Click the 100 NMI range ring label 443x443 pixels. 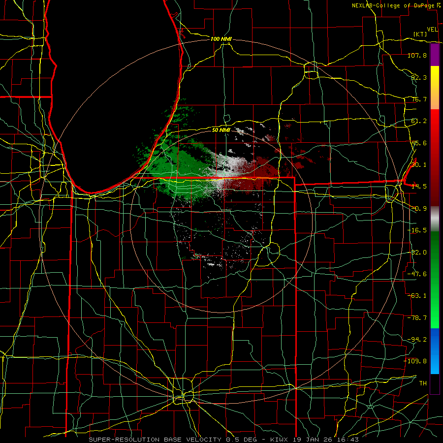(x=221, y=39)
